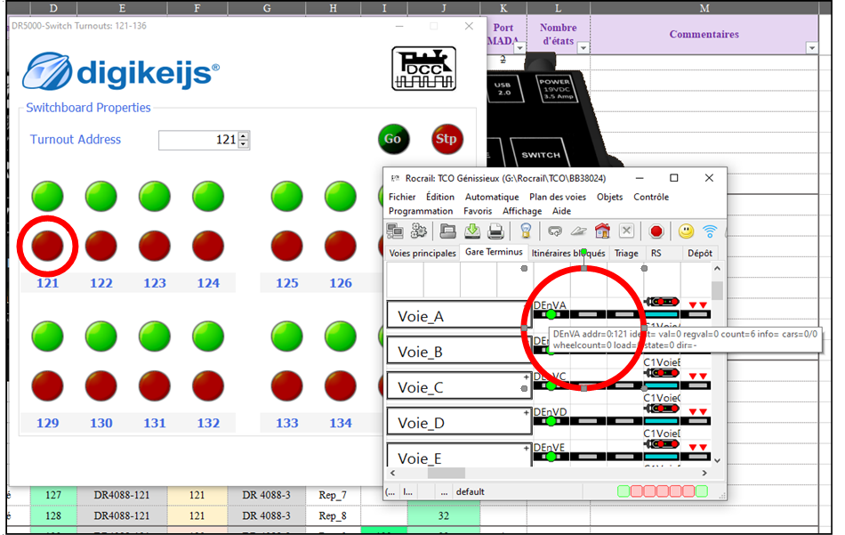The width and height of the screenshot is (845, 535).
Task: Click the house icon in Rocrail toolbar
Action: 602,231
